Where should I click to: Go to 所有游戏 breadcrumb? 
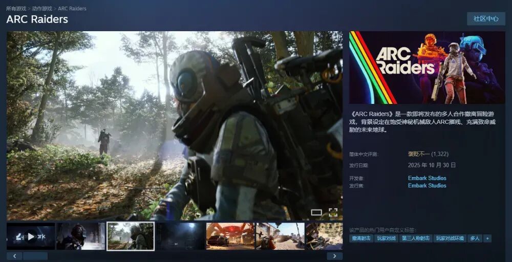click(16, 9)
